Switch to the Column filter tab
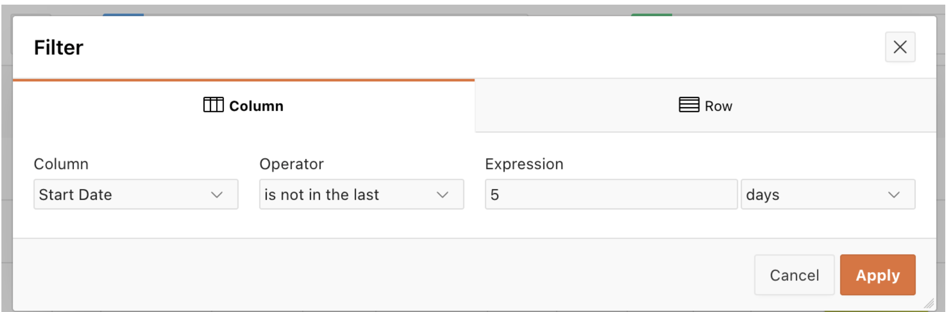The width and height of the screenshot is (949, 312). [244, 106]
